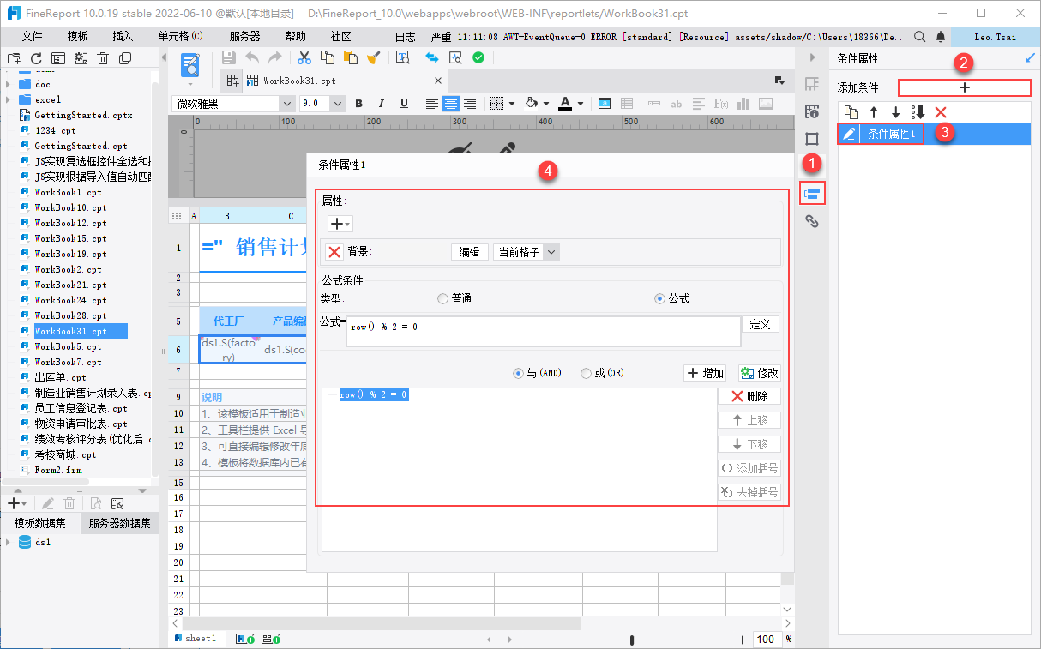Open the font name dropdown
The width and height of the screenshot is (1041, 649).
tap(287, 104)
